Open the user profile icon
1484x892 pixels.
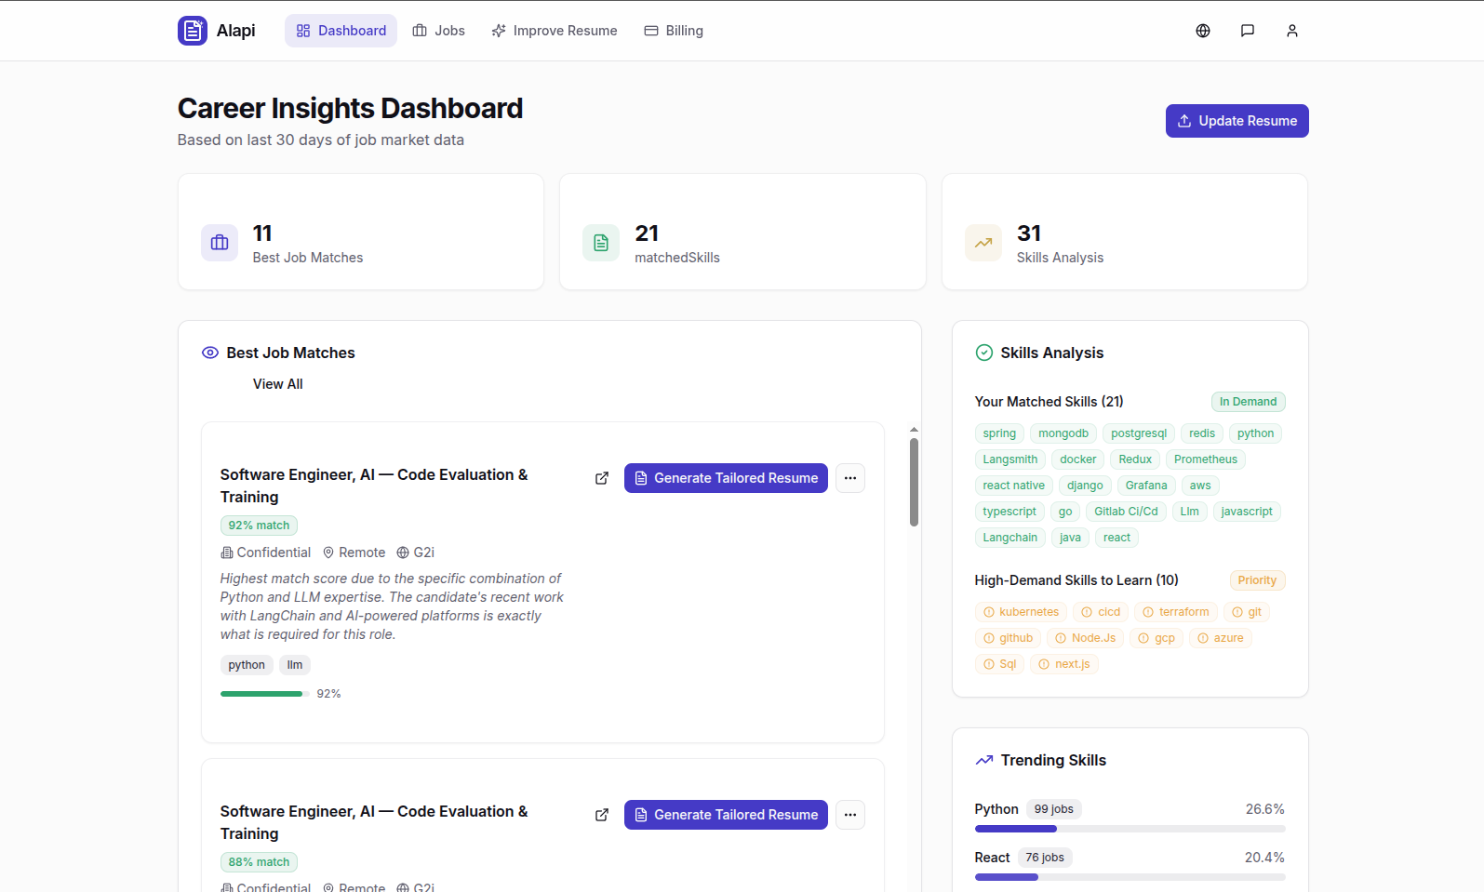[x=1292, y=31]
